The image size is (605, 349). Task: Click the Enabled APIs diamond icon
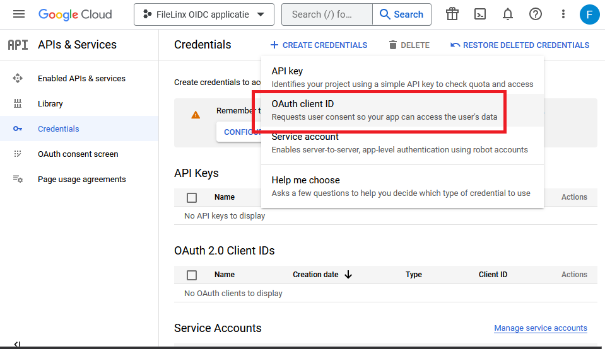click(x=18, y=79)
